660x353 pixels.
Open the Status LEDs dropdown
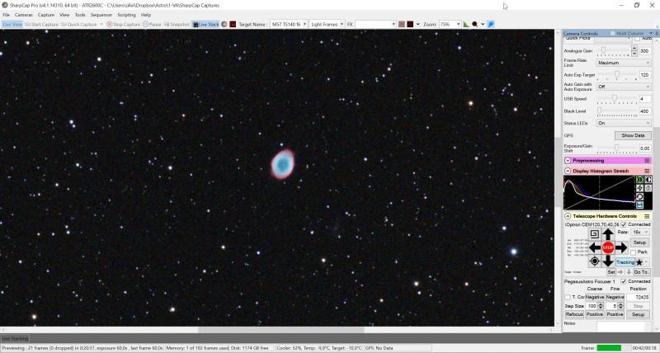[624, 123]
